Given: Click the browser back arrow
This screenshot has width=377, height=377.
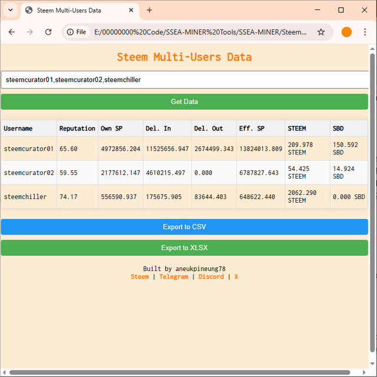Looking at the screenshot, I should (12, 32).
